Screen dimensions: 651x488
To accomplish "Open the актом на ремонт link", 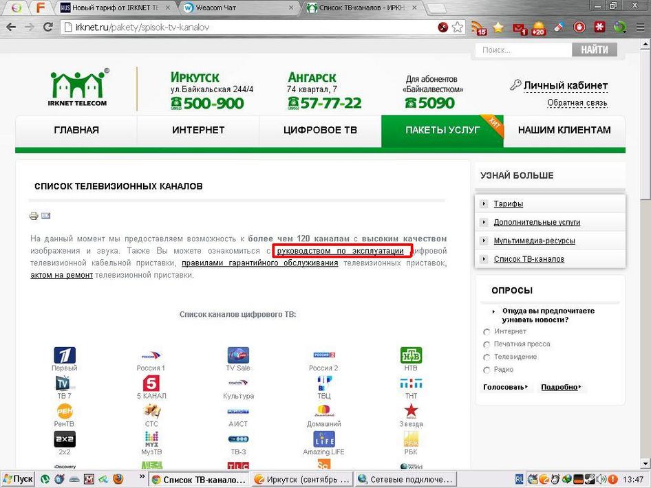I will coord(61,275).
